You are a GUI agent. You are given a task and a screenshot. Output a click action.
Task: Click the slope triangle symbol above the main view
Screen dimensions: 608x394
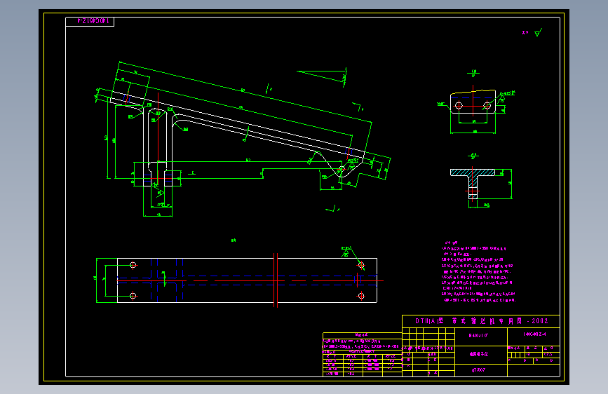322,77
